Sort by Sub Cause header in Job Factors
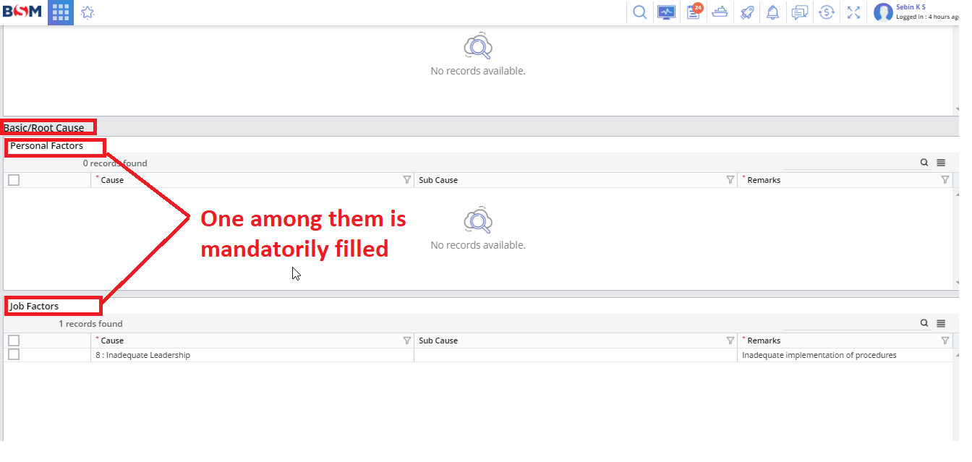This screenshot has width=972, height=462. pyautogui.click(x=438, y=341)
